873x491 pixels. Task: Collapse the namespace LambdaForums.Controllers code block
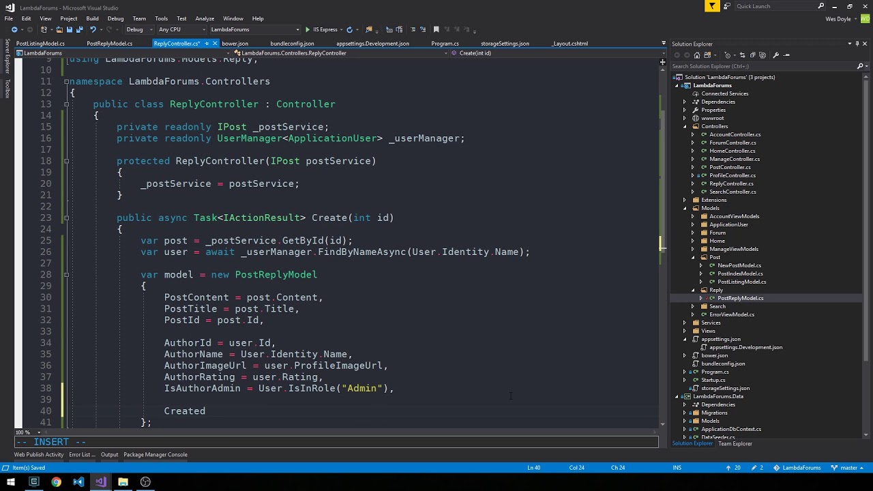(67, 81)
